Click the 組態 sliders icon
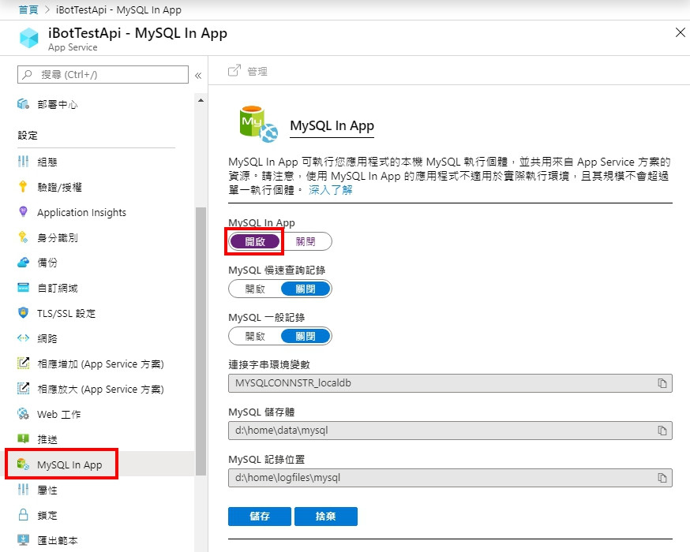 point(23,162)
